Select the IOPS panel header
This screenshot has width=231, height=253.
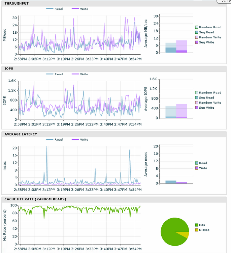click(x=114, y=68)
